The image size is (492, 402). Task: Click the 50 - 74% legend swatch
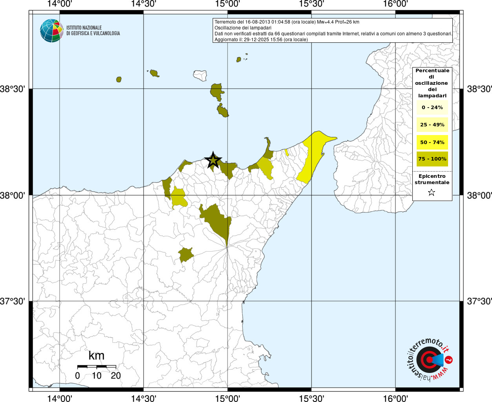432,142
